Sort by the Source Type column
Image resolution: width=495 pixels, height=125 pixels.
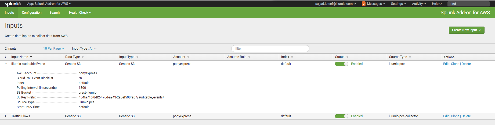tap(400, 57)
